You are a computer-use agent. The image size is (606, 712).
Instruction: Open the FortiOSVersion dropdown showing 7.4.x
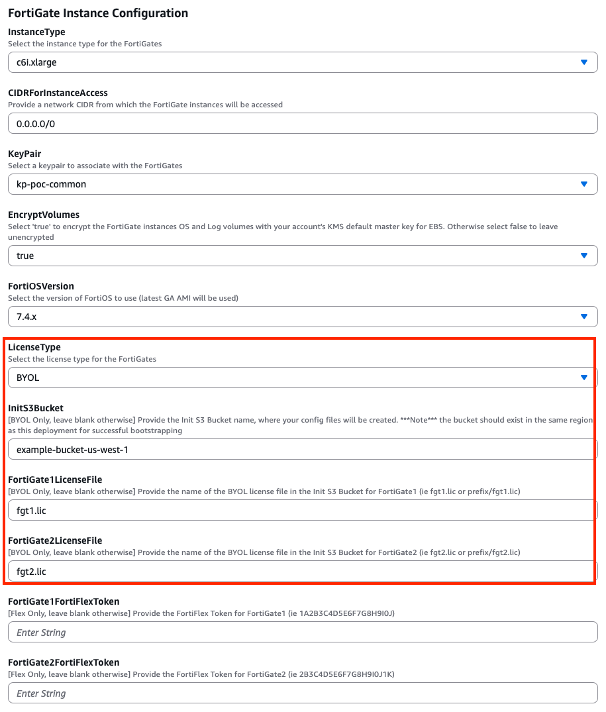coord(303,317)
